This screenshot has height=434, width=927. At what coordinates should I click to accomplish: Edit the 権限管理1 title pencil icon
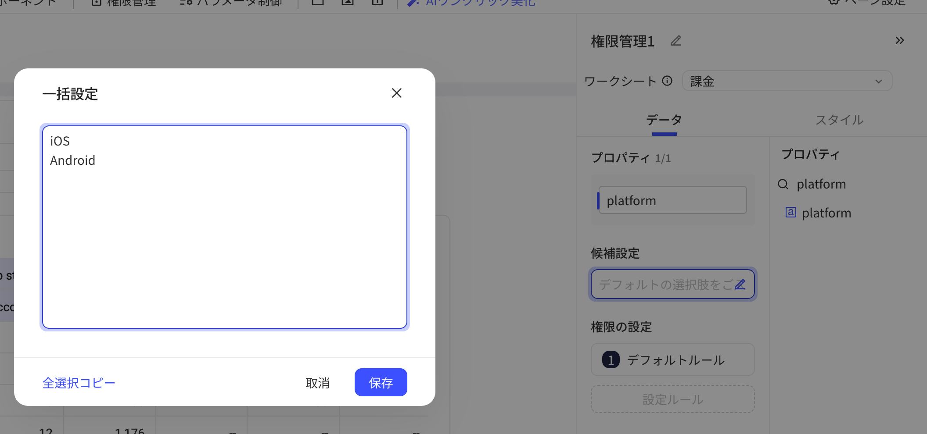pyautogui.click(x=676, y=41)
